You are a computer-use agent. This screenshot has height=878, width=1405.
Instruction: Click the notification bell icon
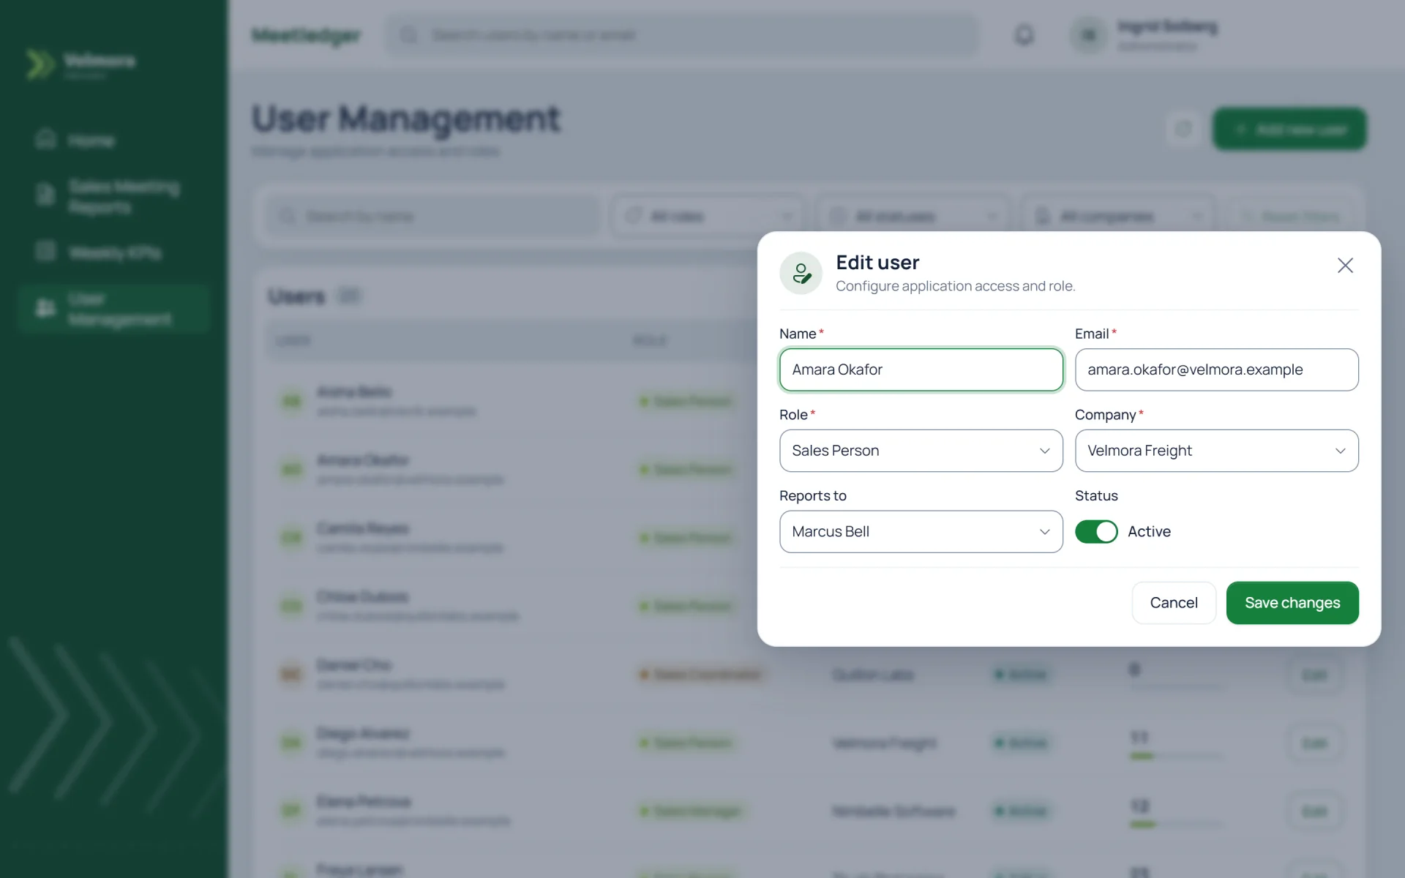pyautogui.click(x=1024, y=34)
